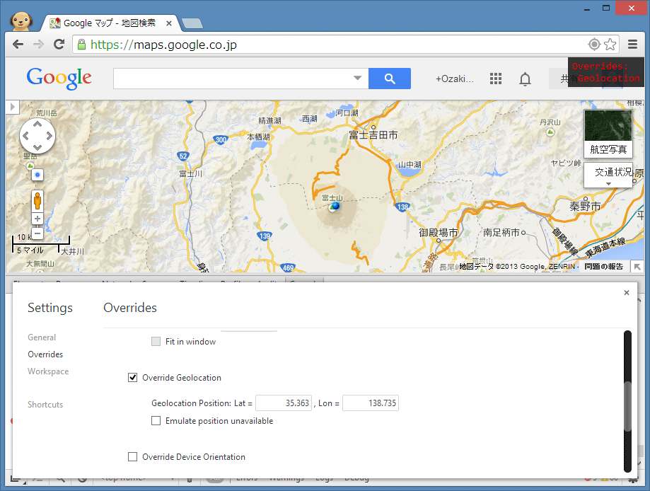Screen dimensions: 650x491
Task: Click the green SSL padlock icon
Action: pyautogui.click(x=81, y=45)
